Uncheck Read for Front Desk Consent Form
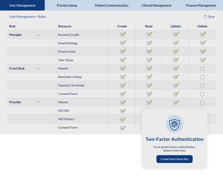This screenshot has width=223, height=185. pyautogui.click(x=150, y=94)
